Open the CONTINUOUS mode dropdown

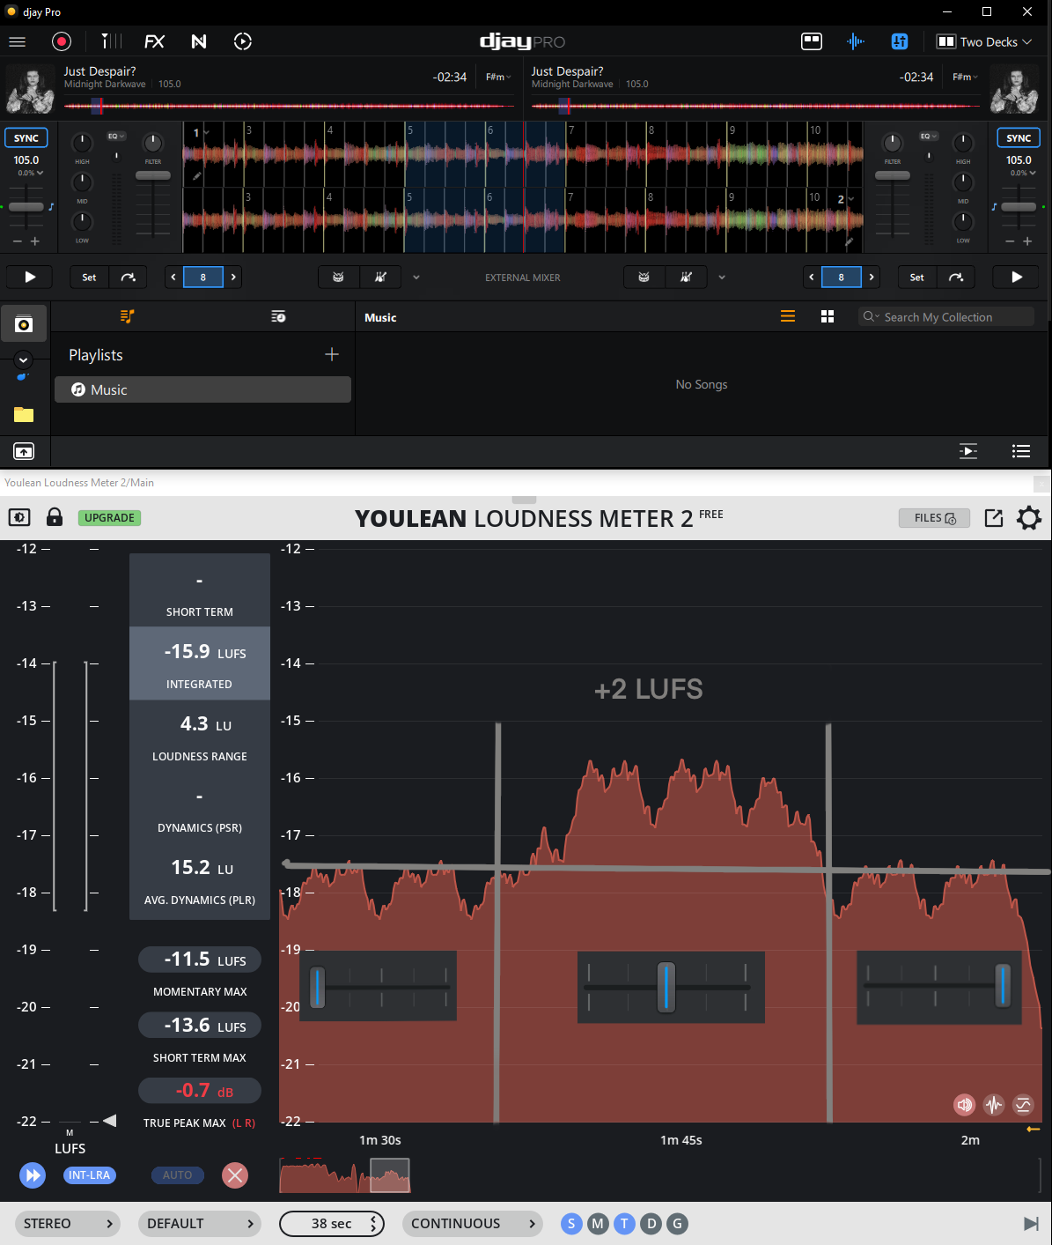tap(473, 1223)
